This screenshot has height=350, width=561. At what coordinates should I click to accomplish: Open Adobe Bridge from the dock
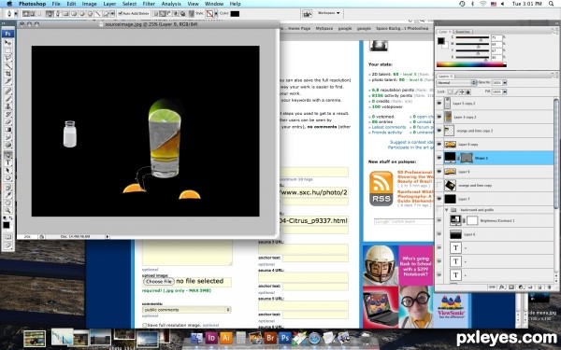[x=270, y=338]
